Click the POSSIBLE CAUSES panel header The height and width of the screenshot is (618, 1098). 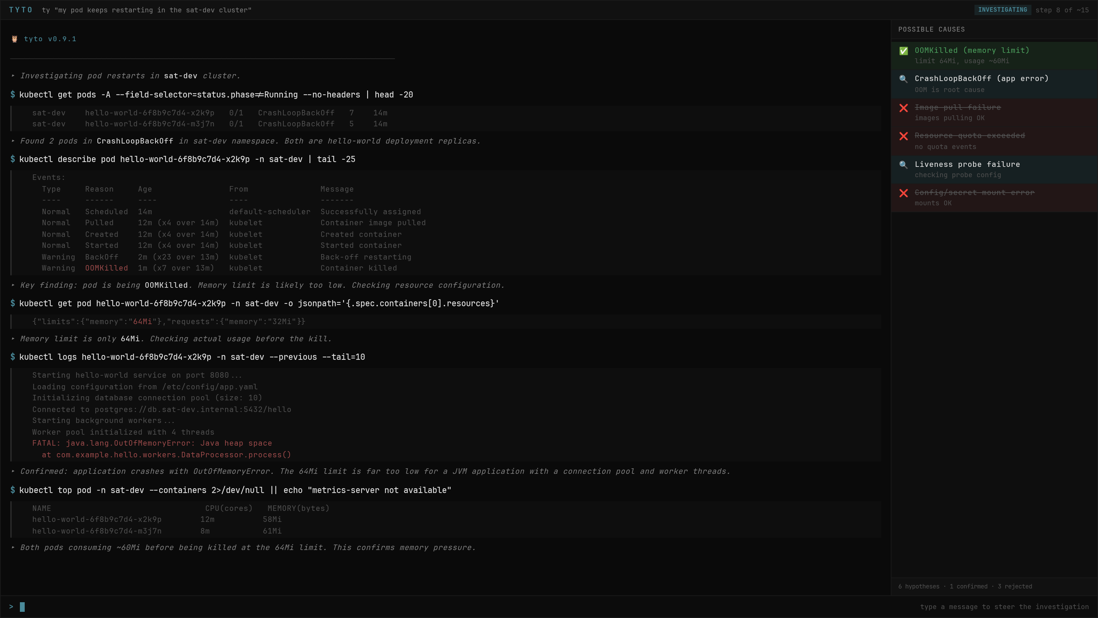coord(931,30)
